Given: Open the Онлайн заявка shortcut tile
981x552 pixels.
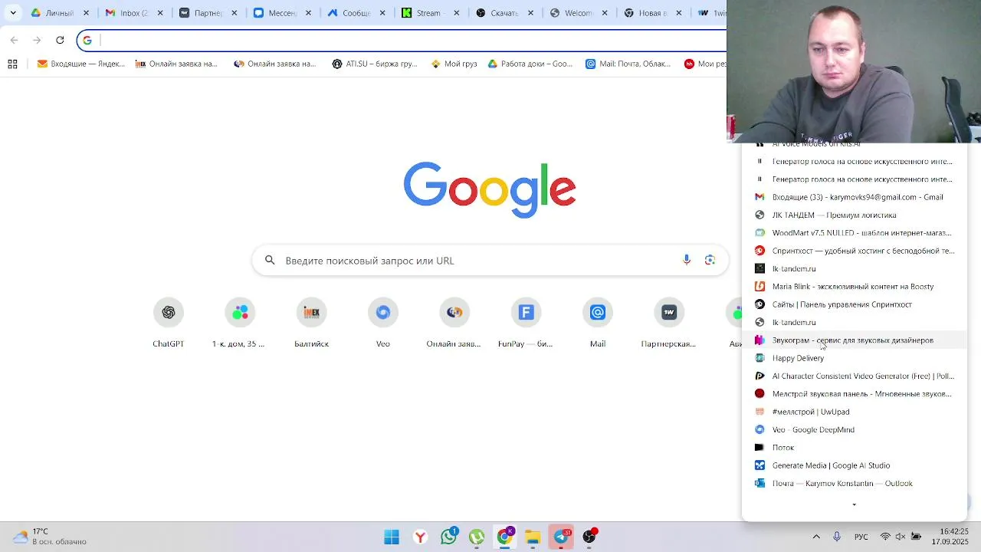Looking at the screenshot, I should (454, 324).
